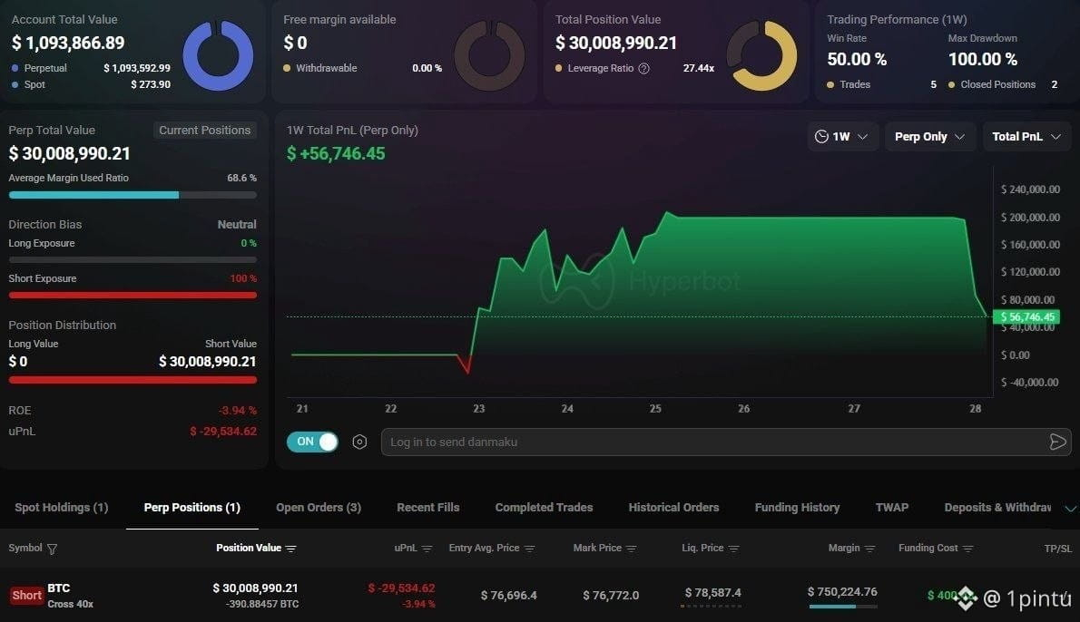Click the Closed Positions 2 stat
This screenshot has height=622, width=1080.
1003,84
